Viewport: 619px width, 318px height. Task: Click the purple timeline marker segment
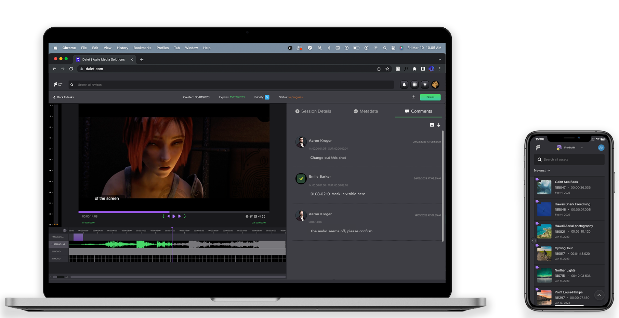78,237
